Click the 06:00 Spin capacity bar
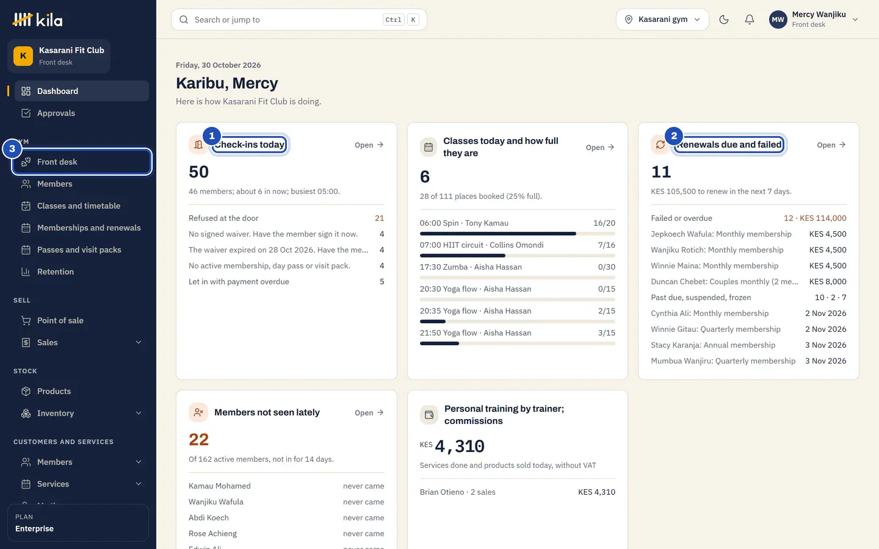This screenshot has height=549, width=879. coord(518,234)
